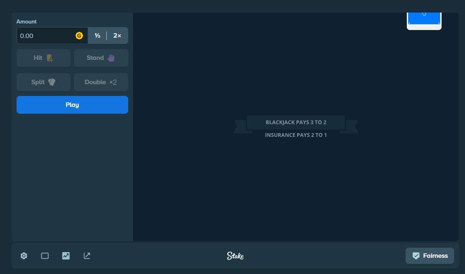Click the gold G coin currency icon
Screen dimensions: 465x274
click(79, 36)
